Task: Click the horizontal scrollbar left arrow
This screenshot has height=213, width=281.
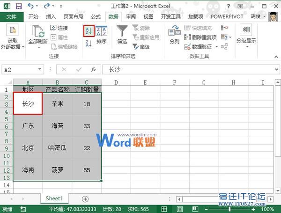Action: pyautogui.click(x=179, y=199)
